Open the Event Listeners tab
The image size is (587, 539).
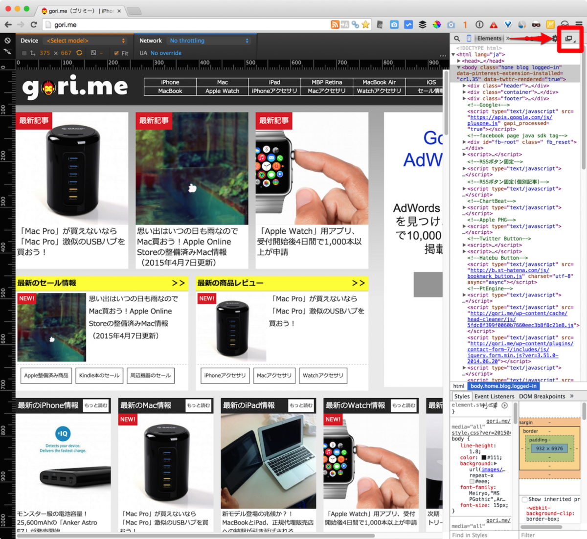click(x=494, y=396)
